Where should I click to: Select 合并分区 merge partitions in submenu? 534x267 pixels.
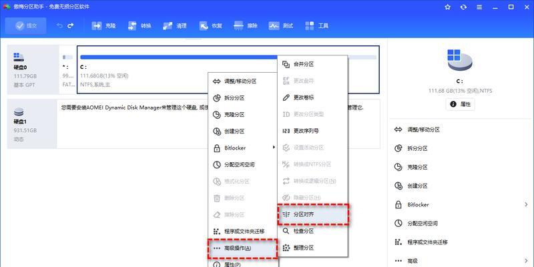pos(312,64)
